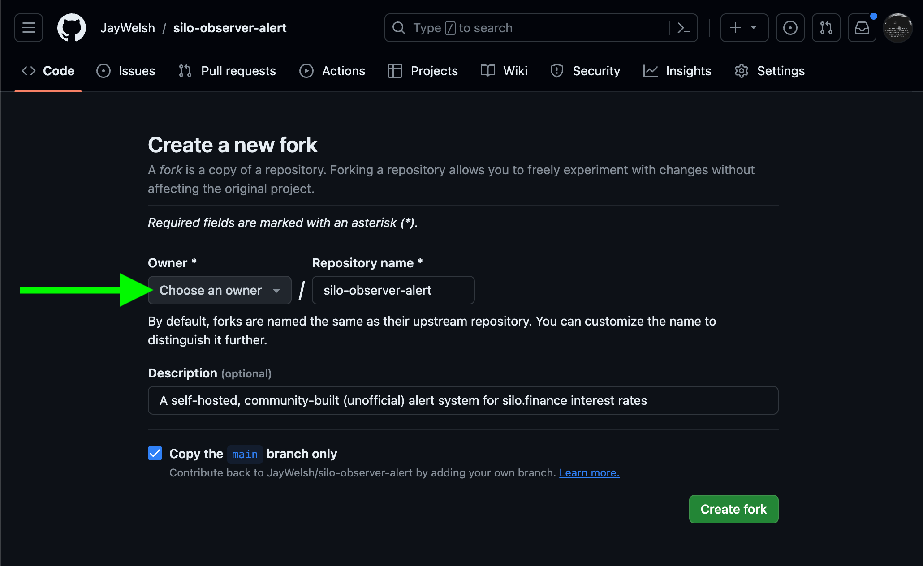
Task: Open the hamburger navigation menu
Action: [x=29, y=28]
